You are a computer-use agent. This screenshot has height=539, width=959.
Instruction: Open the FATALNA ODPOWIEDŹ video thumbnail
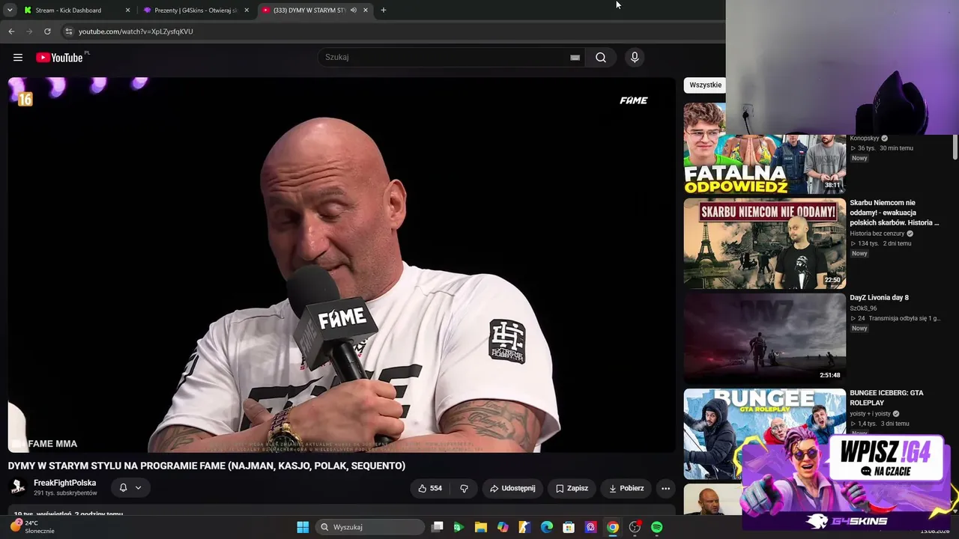(x=764, y=148)
